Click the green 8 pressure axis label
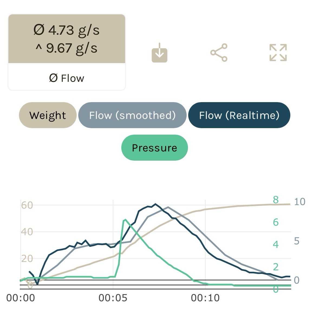This screenshot has width=312, height=311. (x=276, y=200)
